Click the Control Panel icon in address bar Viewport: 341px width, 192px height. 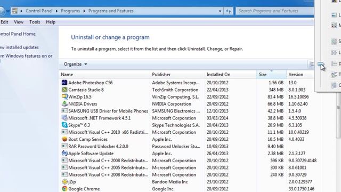pos(14,11)
